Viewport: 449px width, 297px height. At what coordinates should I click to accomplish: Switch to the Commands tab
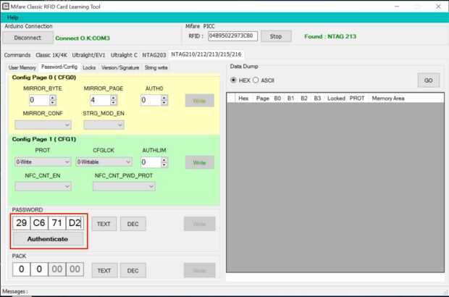(17, 55)
